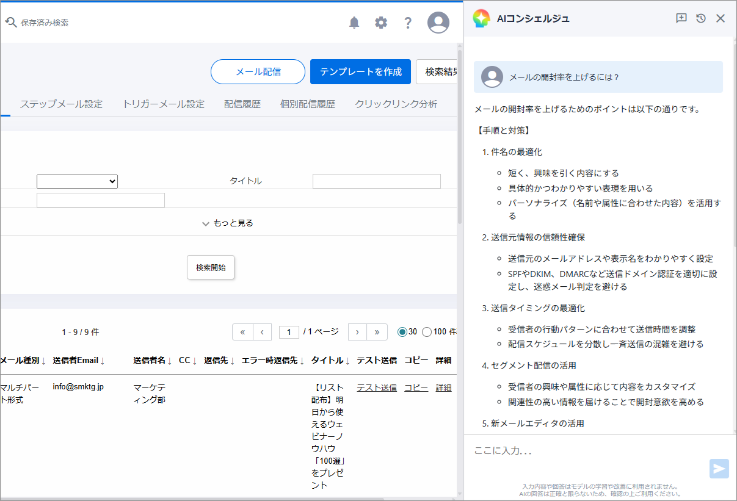
Task: Click the コピー link in the row
Action: point(416,387)
